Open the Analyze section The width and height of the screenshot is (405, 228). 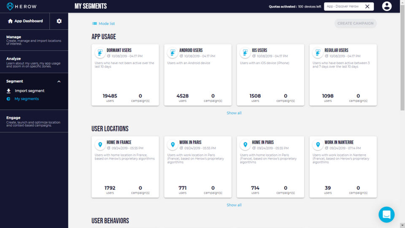pyautogui.click(x=34, y=62)
